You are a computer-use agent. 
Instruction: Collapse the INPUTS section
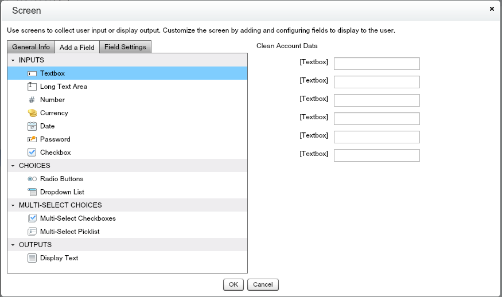(13, 60)
